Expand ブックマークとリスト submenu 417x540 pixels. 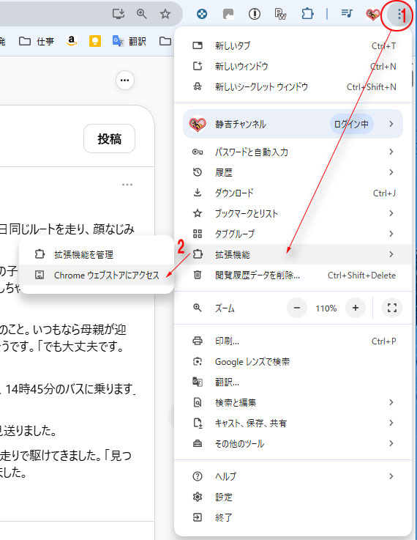tap(293, 213)
